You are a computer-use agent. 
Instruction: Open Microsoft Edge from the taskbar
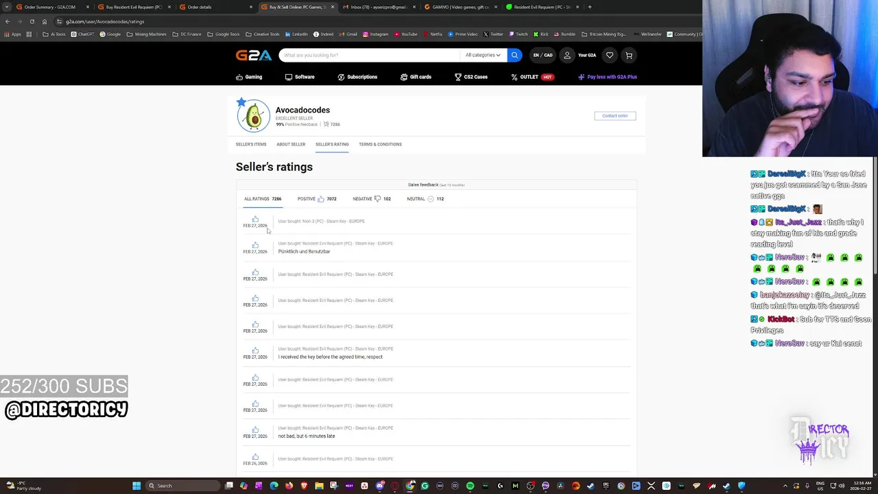pos(274,486)
